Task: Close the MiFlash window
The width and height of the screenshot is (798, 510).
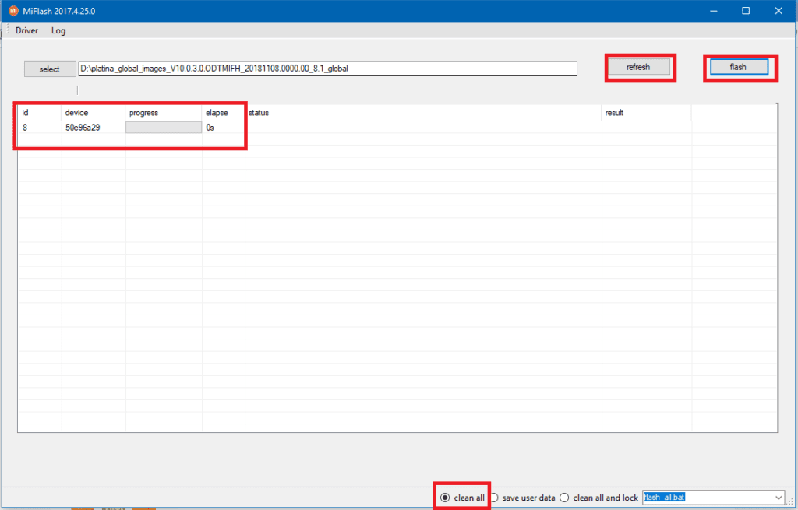Action: pyautogui.click(x=779, y=11)
